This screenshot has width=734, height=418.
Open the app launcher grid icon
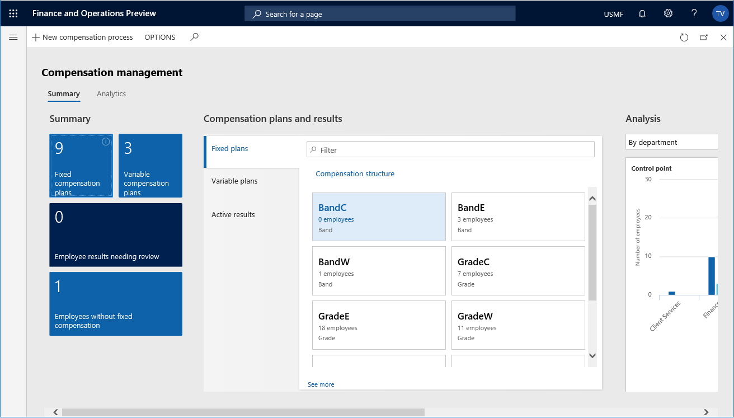(13, 13)
